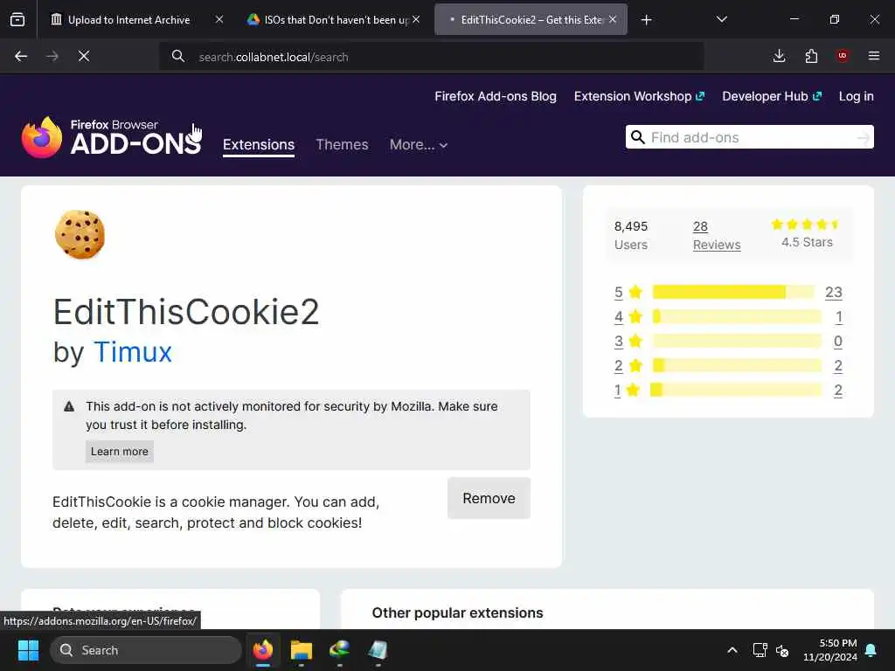The width and height of the screenshot is (895, 671).
Task: Click the Other popular extensions heading
Action: pos(457,612)
